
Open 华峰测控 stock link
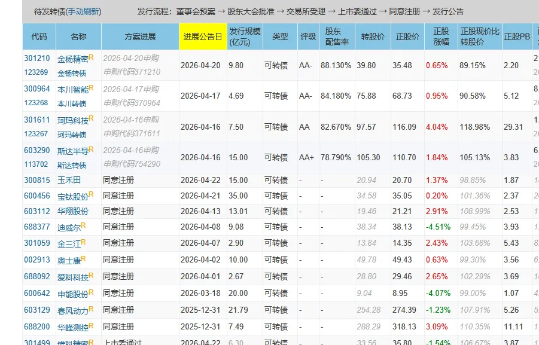pyautogui.click(x=73, y=328)
